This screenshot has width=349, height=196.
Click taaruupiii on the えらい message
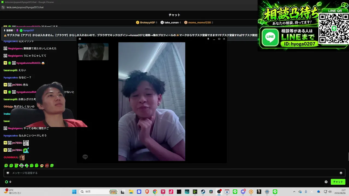click(x=10, y=70)
